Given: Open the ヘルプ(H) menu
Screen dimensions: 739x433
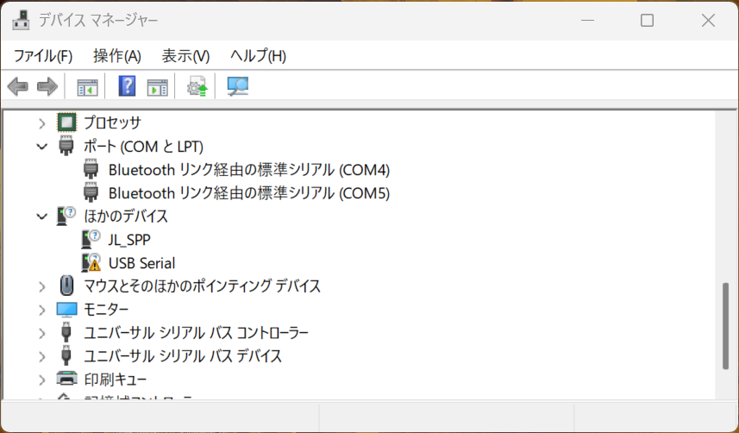Looking at the screenshot, I should point(259,56).
